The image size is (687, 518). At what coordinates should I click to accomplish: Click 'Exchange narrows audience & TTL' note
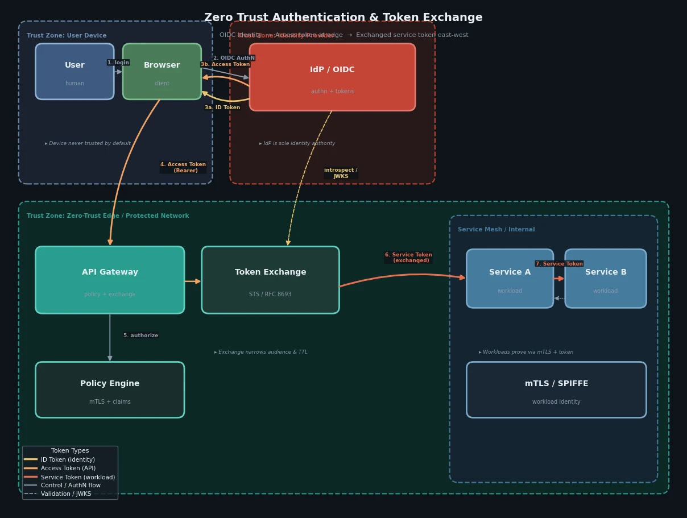(x=260, y=352)
